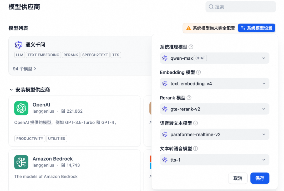
Task: Click the Amazon Bedrock logo icon
Action: tap(21, 162)
